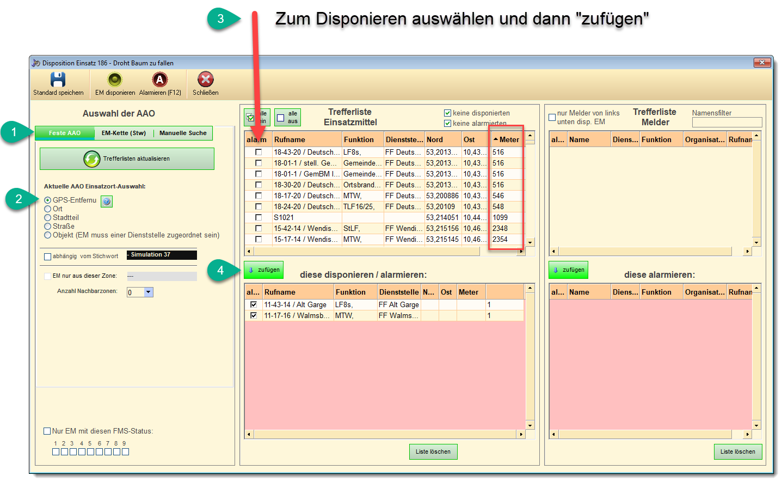The width and height of the screenshot is (782, 482).
Task: Click the red Schließen toolbar icon
Action: [205, 80]
